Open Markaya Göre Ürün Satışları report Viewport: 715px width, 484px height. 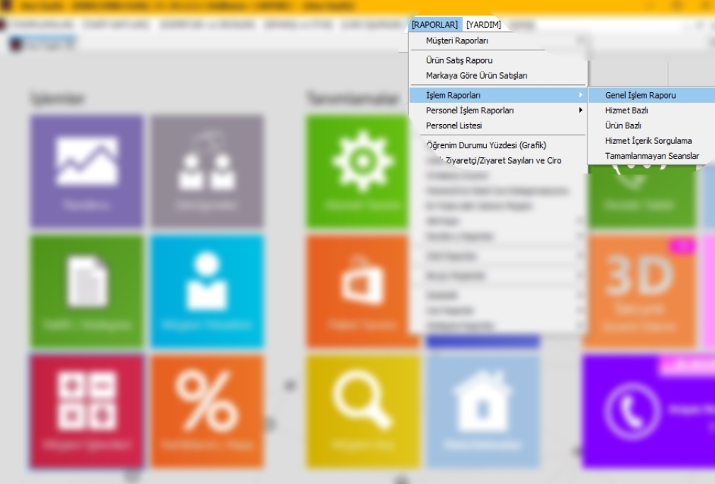click(x=476, y=75)
